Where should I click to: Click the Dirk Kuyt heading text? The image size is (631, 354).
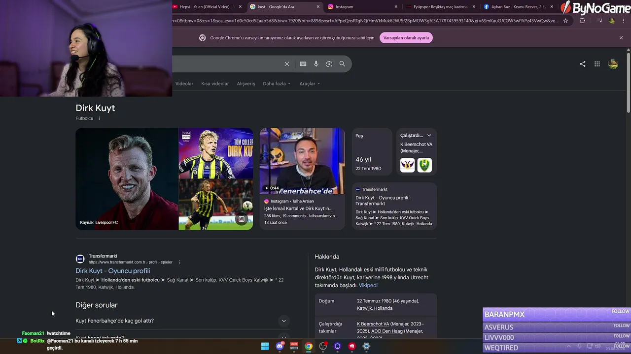95,108
